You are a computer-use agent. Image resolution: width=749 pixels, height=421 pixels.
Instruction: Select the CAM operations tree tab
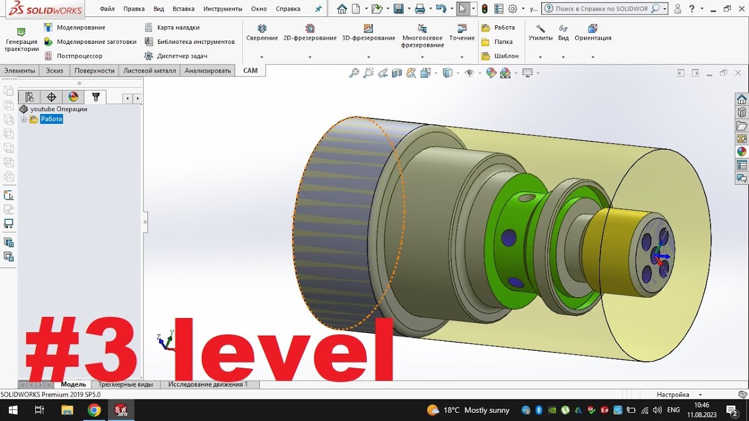(96, 97)
